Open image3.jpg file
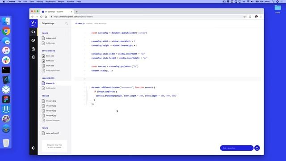 point(51,110)
